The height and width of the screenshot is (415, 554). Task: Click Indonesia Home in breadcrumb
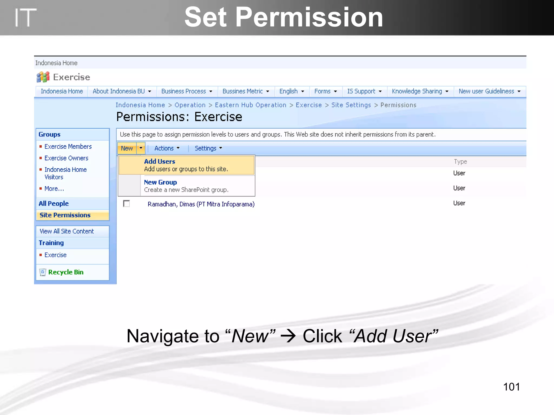(x=140, y=105)
